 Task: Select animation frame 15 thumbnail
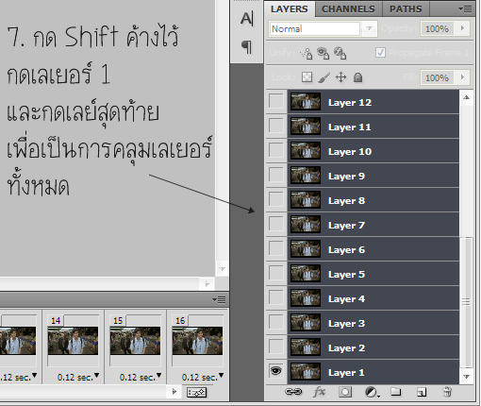[135, 341]
